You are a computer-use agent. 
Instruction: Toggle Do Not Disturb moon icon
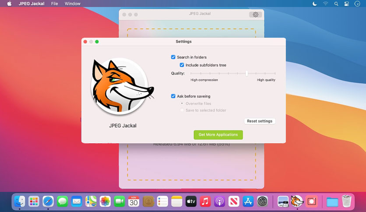click(x=315, y=4)
